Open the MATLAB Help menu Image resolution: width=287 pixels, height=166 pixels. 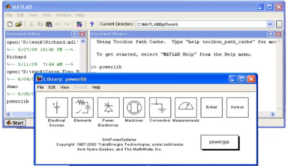tap(80, 15)
